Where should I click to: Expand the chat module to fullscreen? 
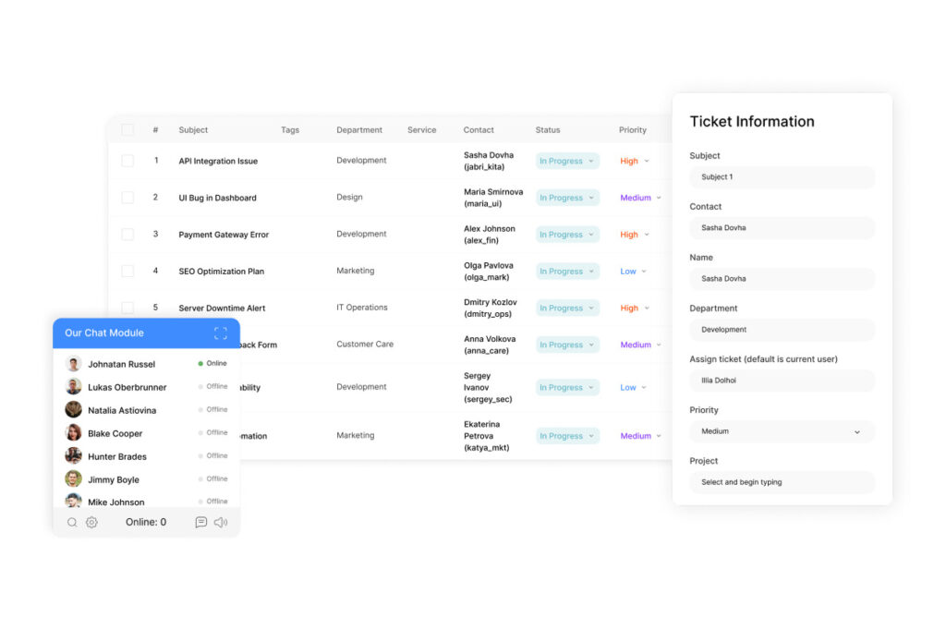pos(220,333)
